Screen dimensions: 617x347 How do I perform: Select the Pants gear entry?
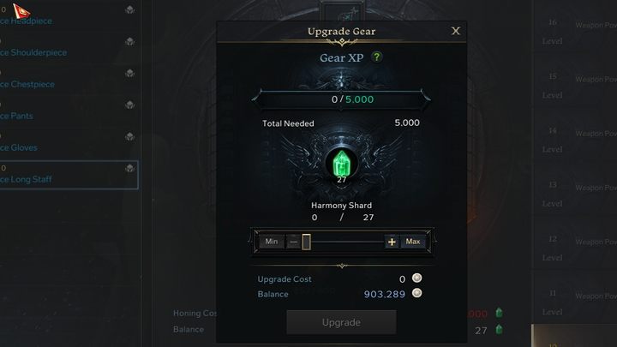(69, 111)
